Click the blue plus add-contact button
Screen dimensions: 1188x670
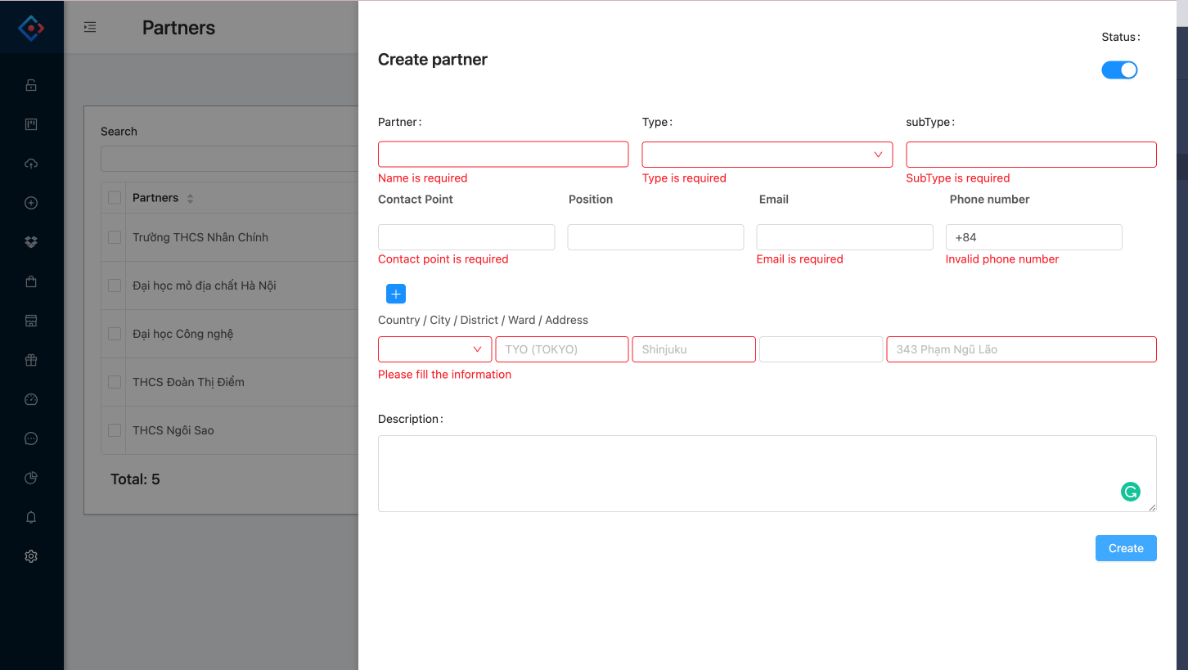point(396,294)
